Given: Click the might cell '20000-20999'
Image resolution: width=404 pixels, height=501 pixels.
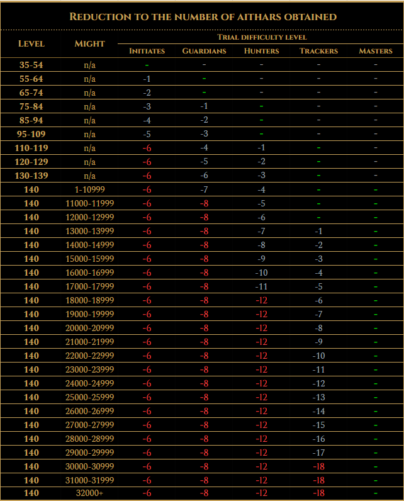Looking at the screenshot, I should [x=90, y=328].
